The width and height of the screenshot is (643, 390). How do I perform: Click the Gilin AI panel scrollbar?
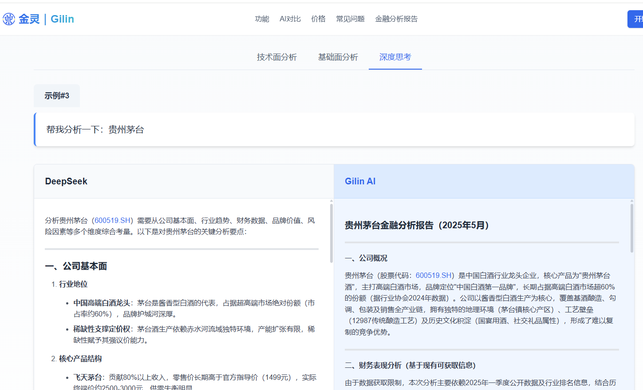tap(632, 228)
